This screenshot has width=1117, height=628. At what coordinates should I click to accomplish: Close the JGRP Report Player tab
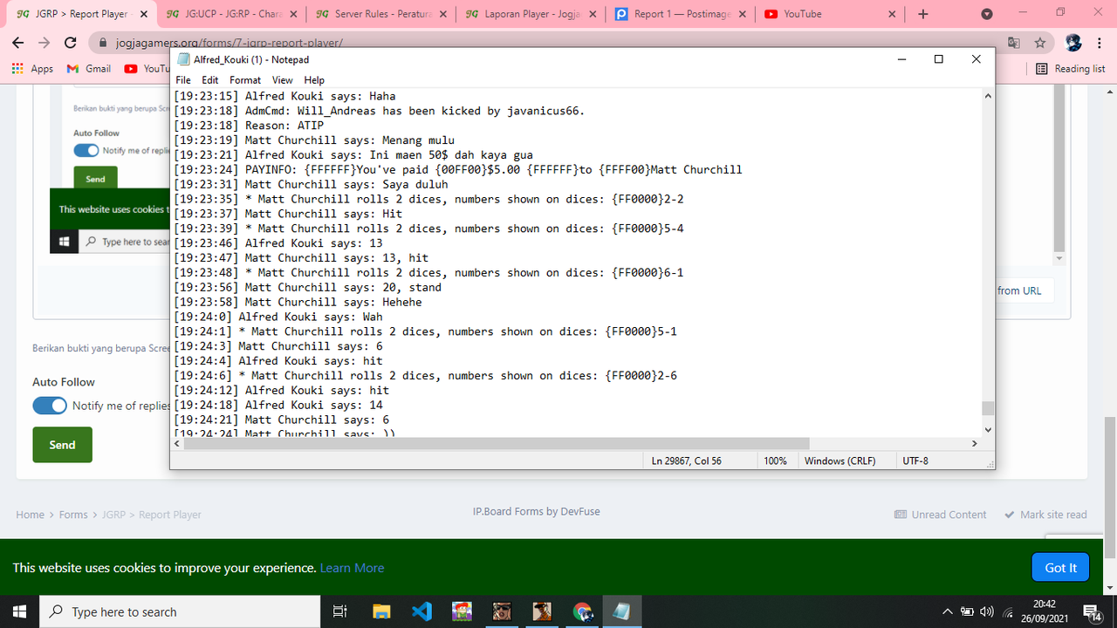[144, 14]
